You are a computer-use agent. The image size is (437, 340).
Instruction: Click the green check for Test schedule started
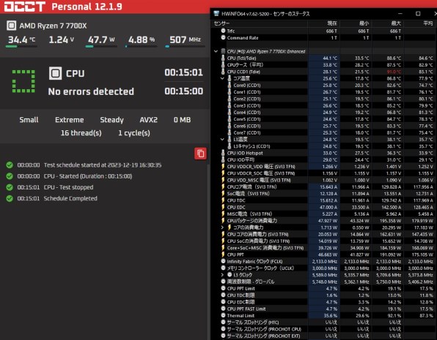(x=10, y=165)
